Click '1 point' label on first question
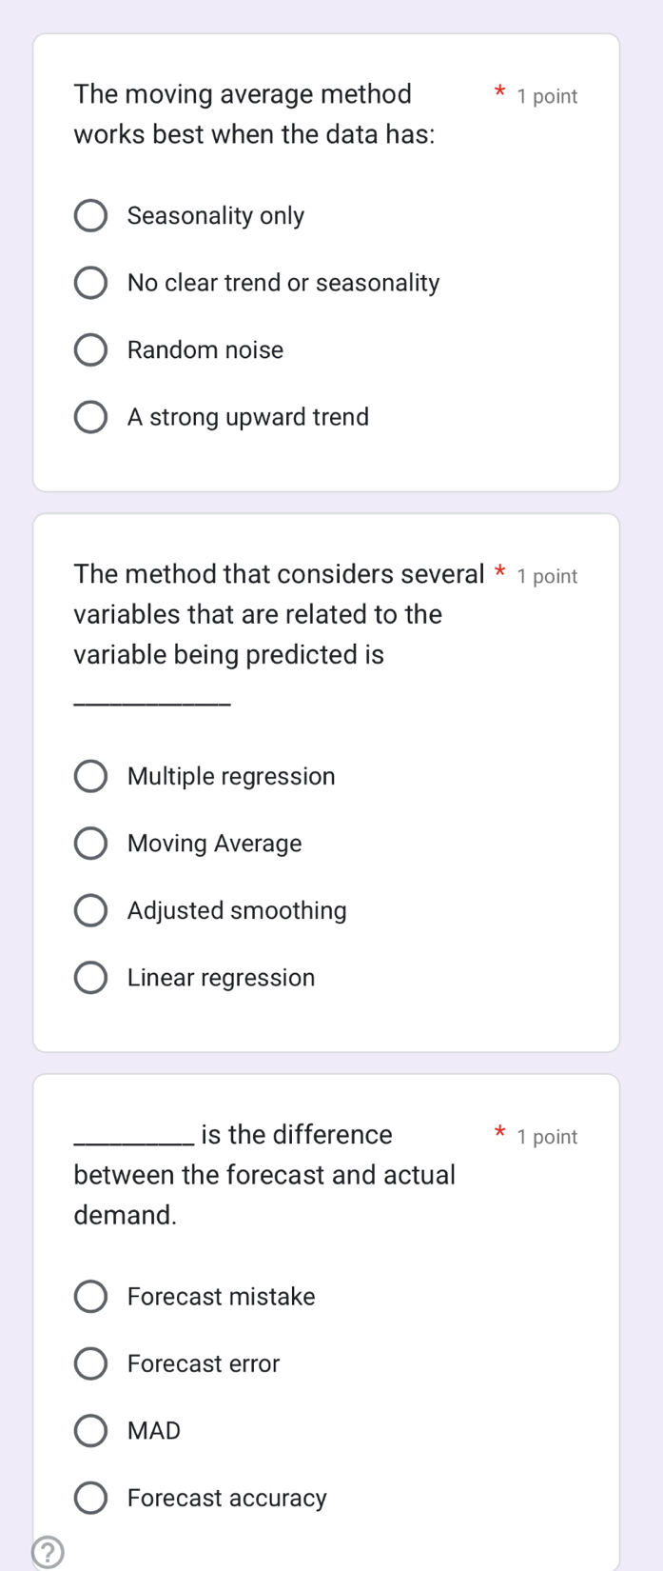Screen dimensions: 663x1571 tap(547, 96)
